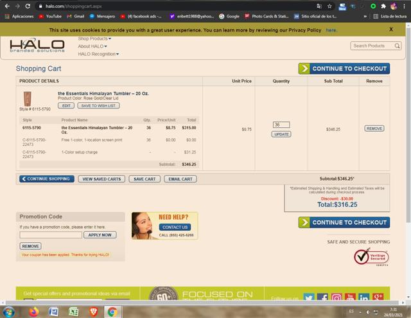Click the Search Products field

coord(372,46)
